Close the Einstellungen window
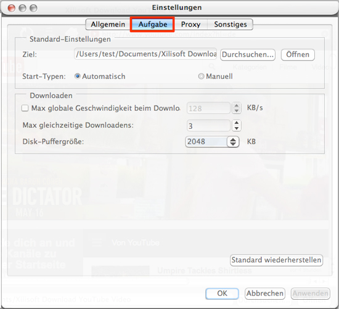This screenshot has width=339, height=309. [x=12, y=8]
